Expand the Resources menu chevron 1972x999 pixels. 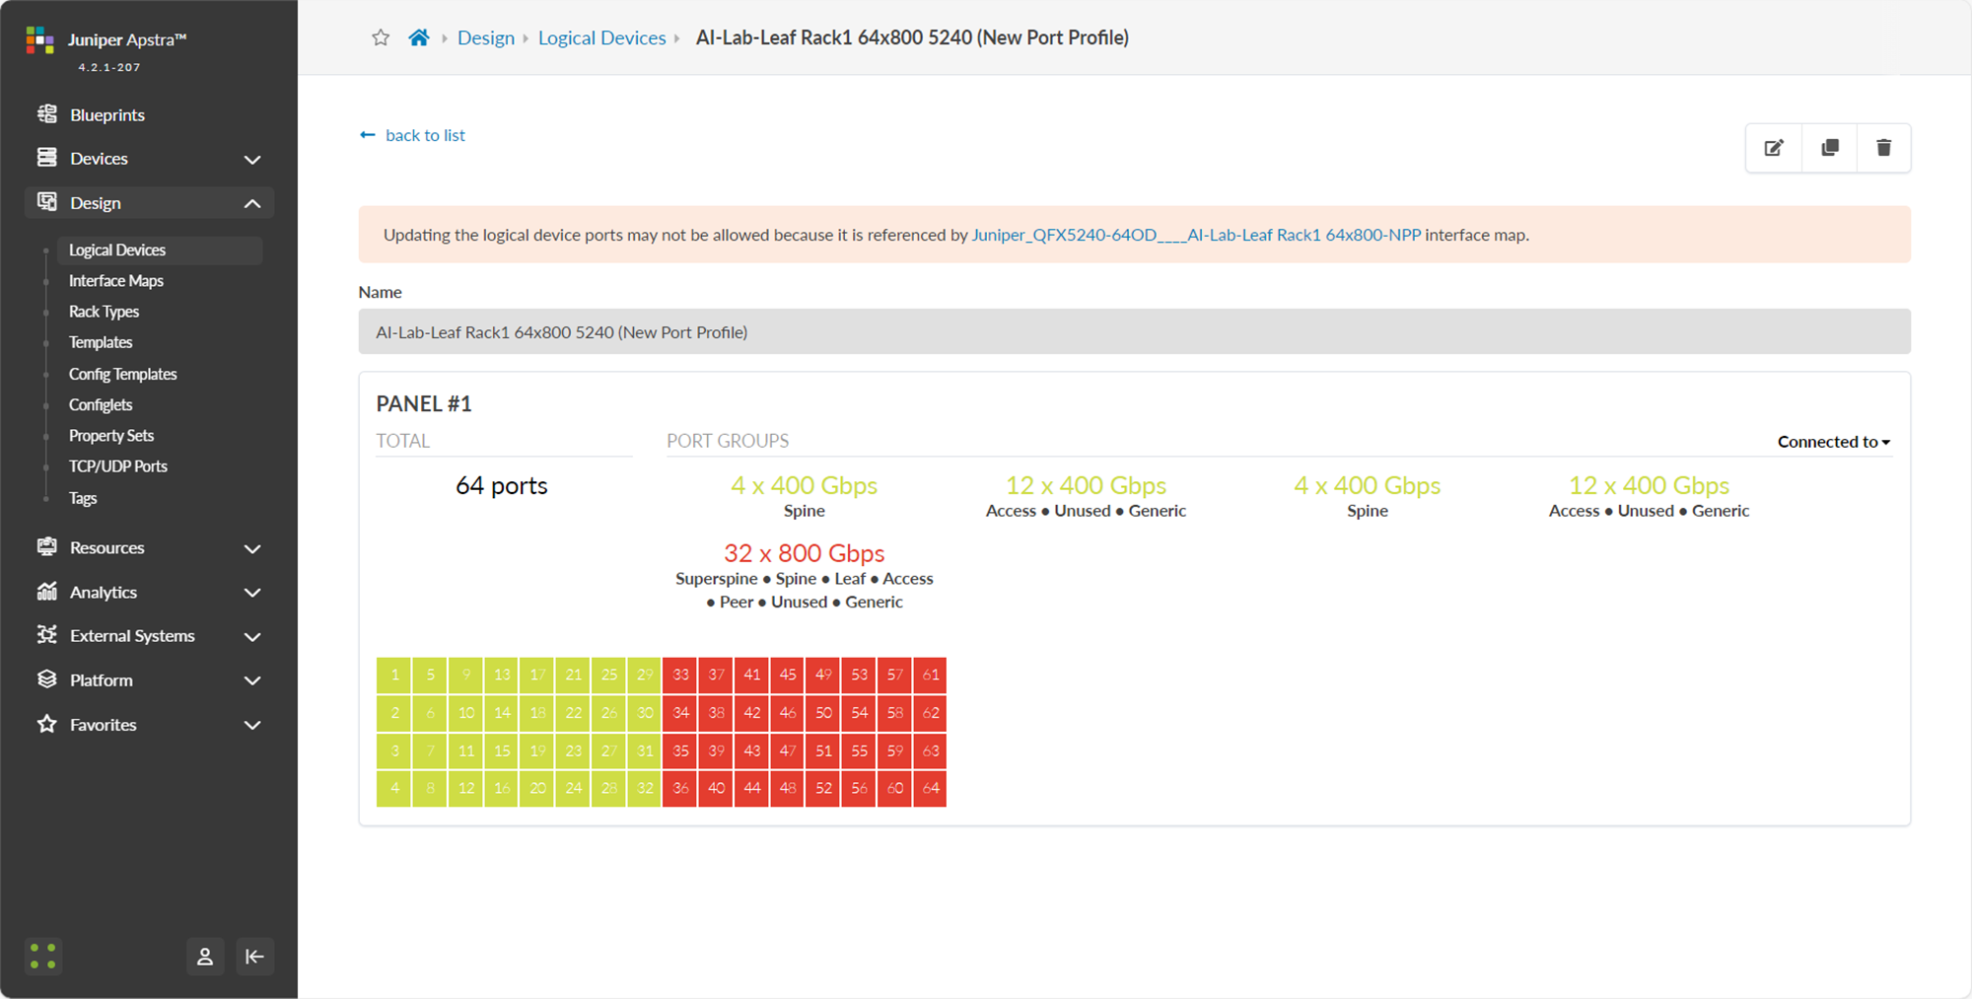point(252,548)
